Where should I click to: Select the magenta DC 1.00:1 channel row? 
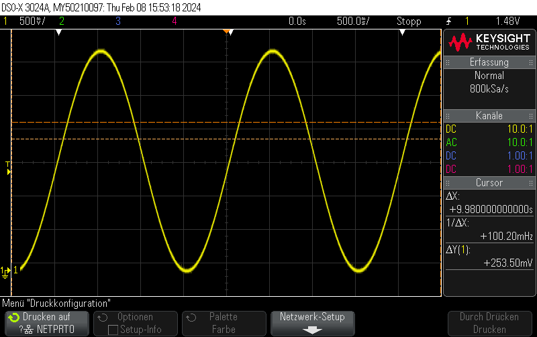489,169
